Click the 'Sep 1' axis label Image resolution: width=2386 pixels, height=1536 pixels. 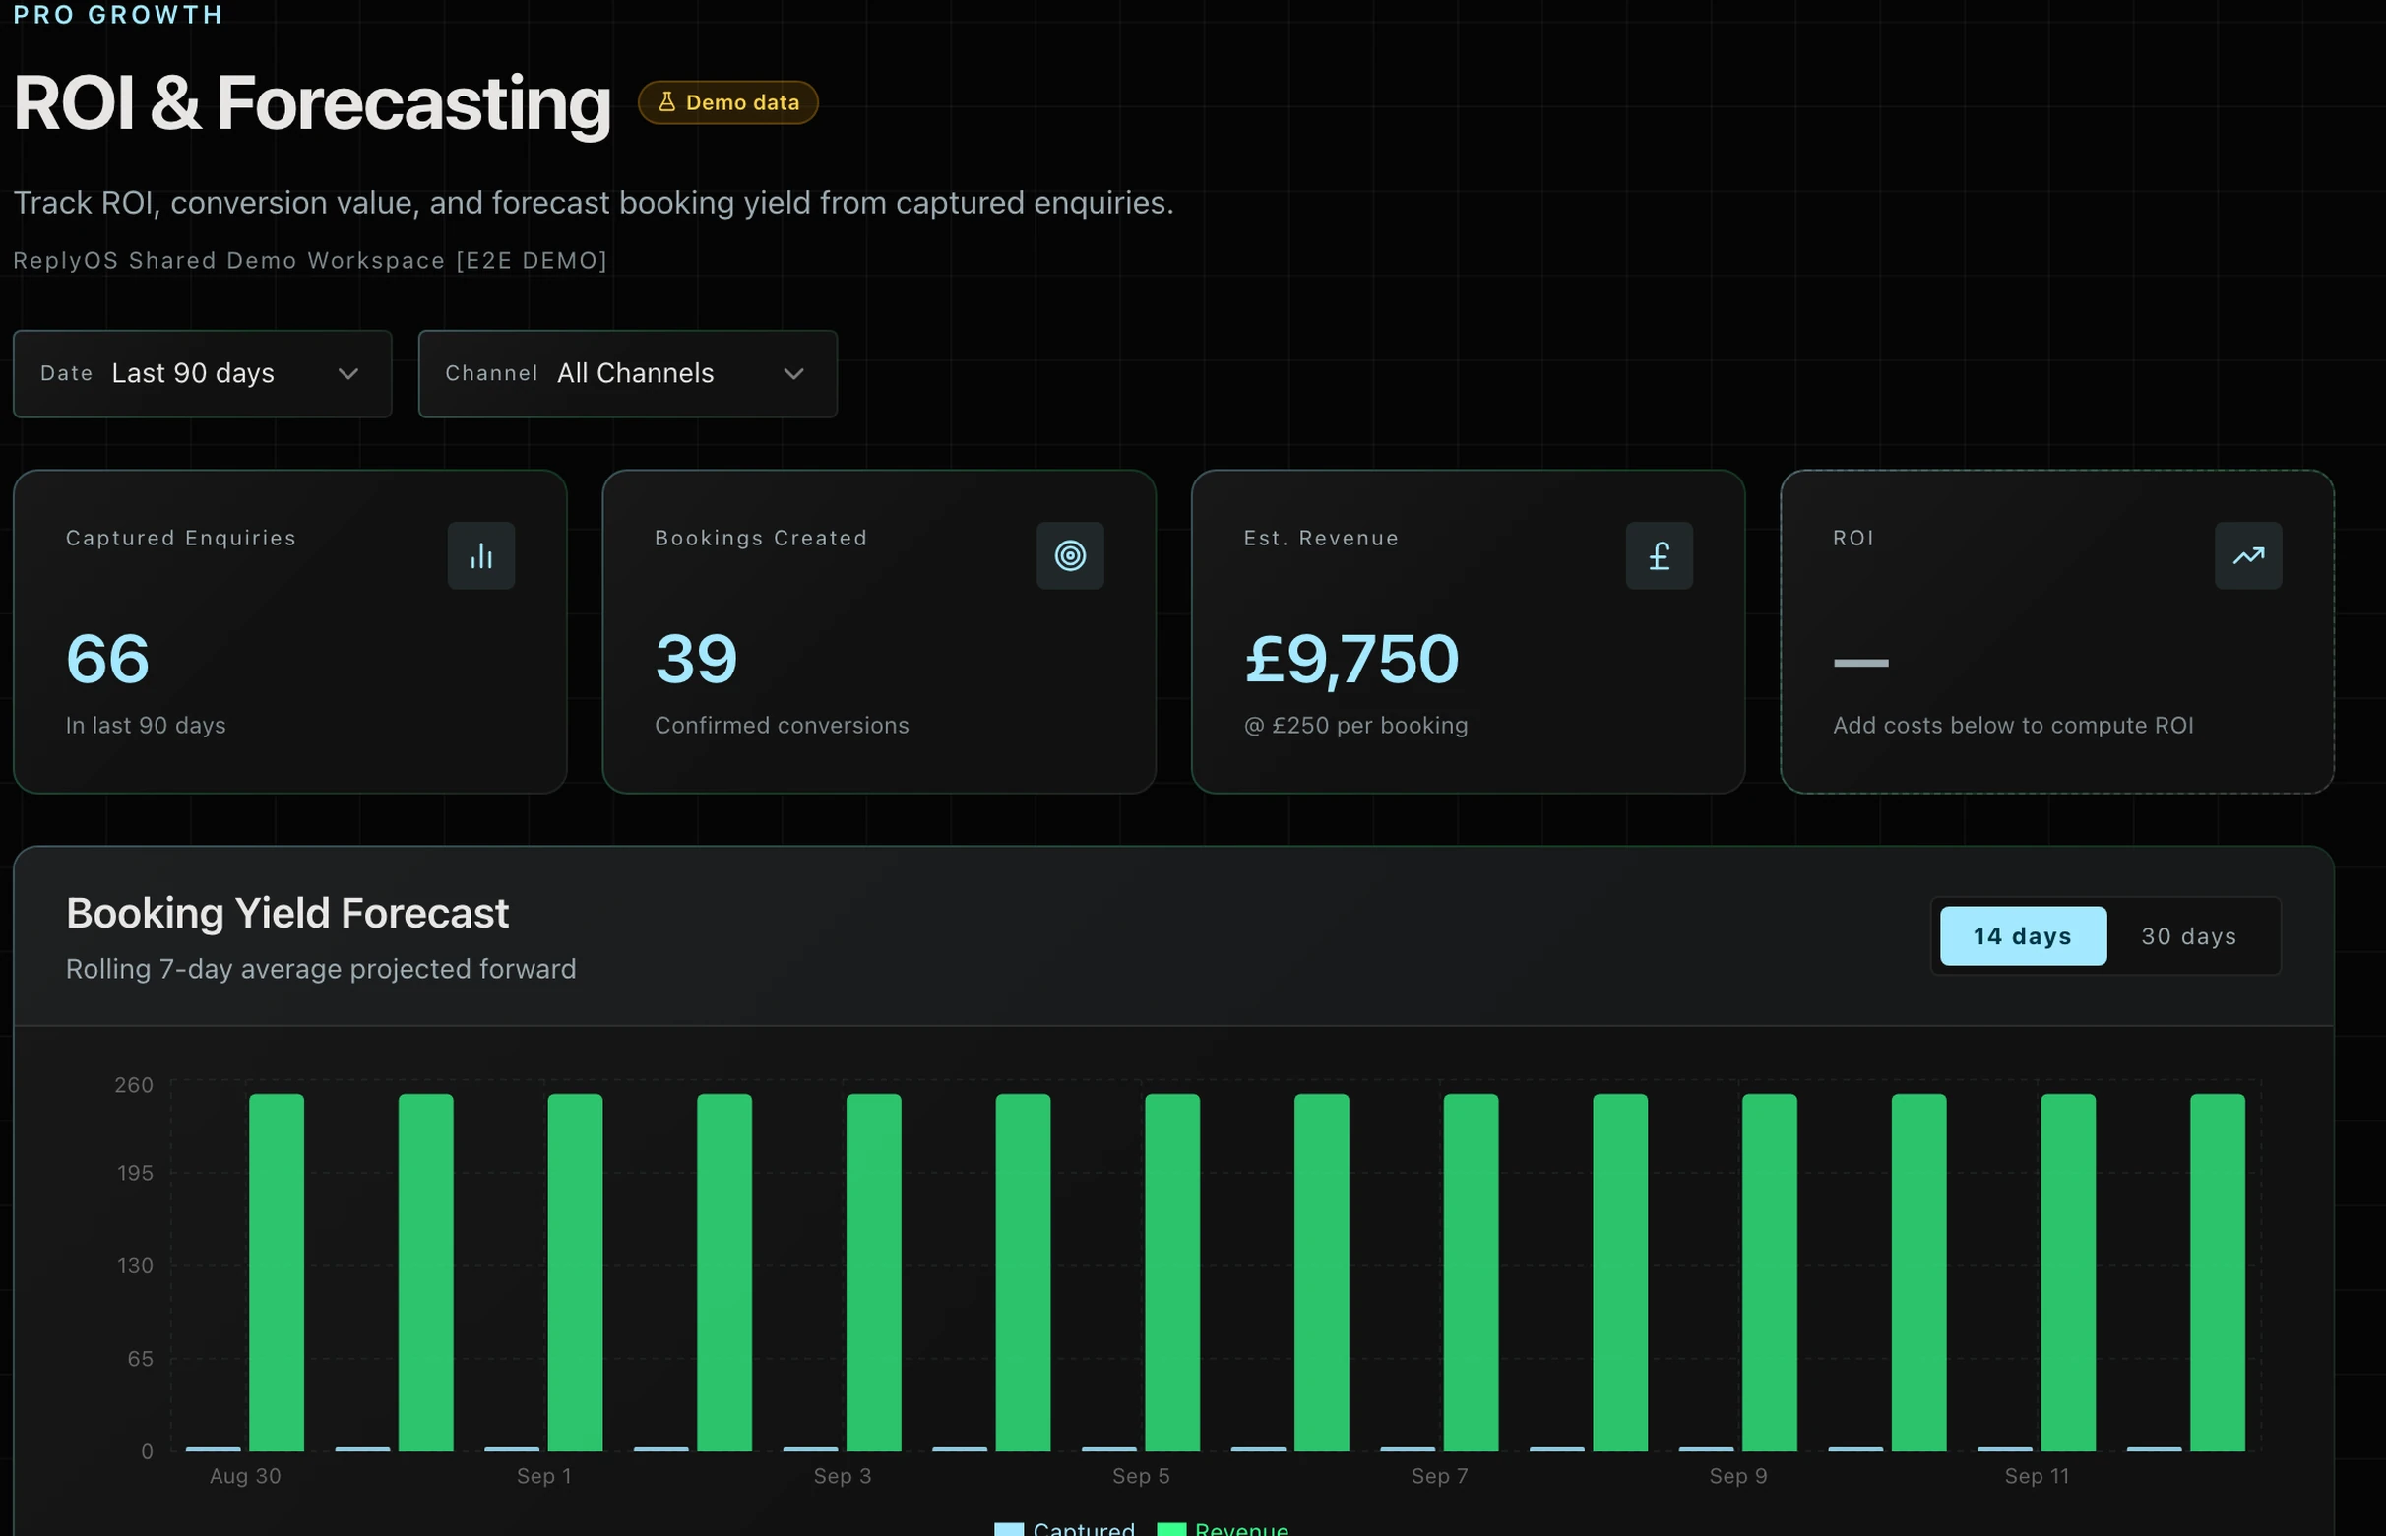(x=544, y=1476)
